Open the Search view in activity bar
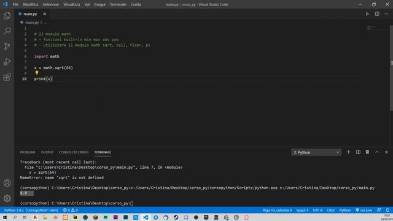393x221 pixels. tap(7, 31)
